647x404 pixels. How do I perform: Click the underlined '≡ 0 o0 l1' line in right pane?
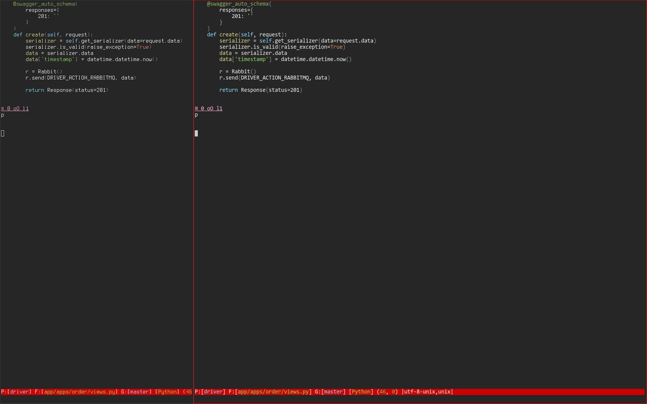[x=208, y=109]
